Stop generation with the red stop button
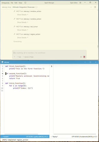This screenshot has width=99, height=142. point(84,57)
